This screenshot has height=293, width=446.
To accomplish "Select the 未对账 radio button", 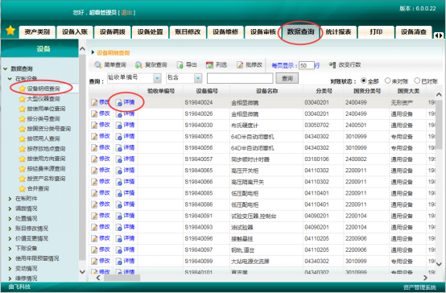I will click(x=387, y=80).
